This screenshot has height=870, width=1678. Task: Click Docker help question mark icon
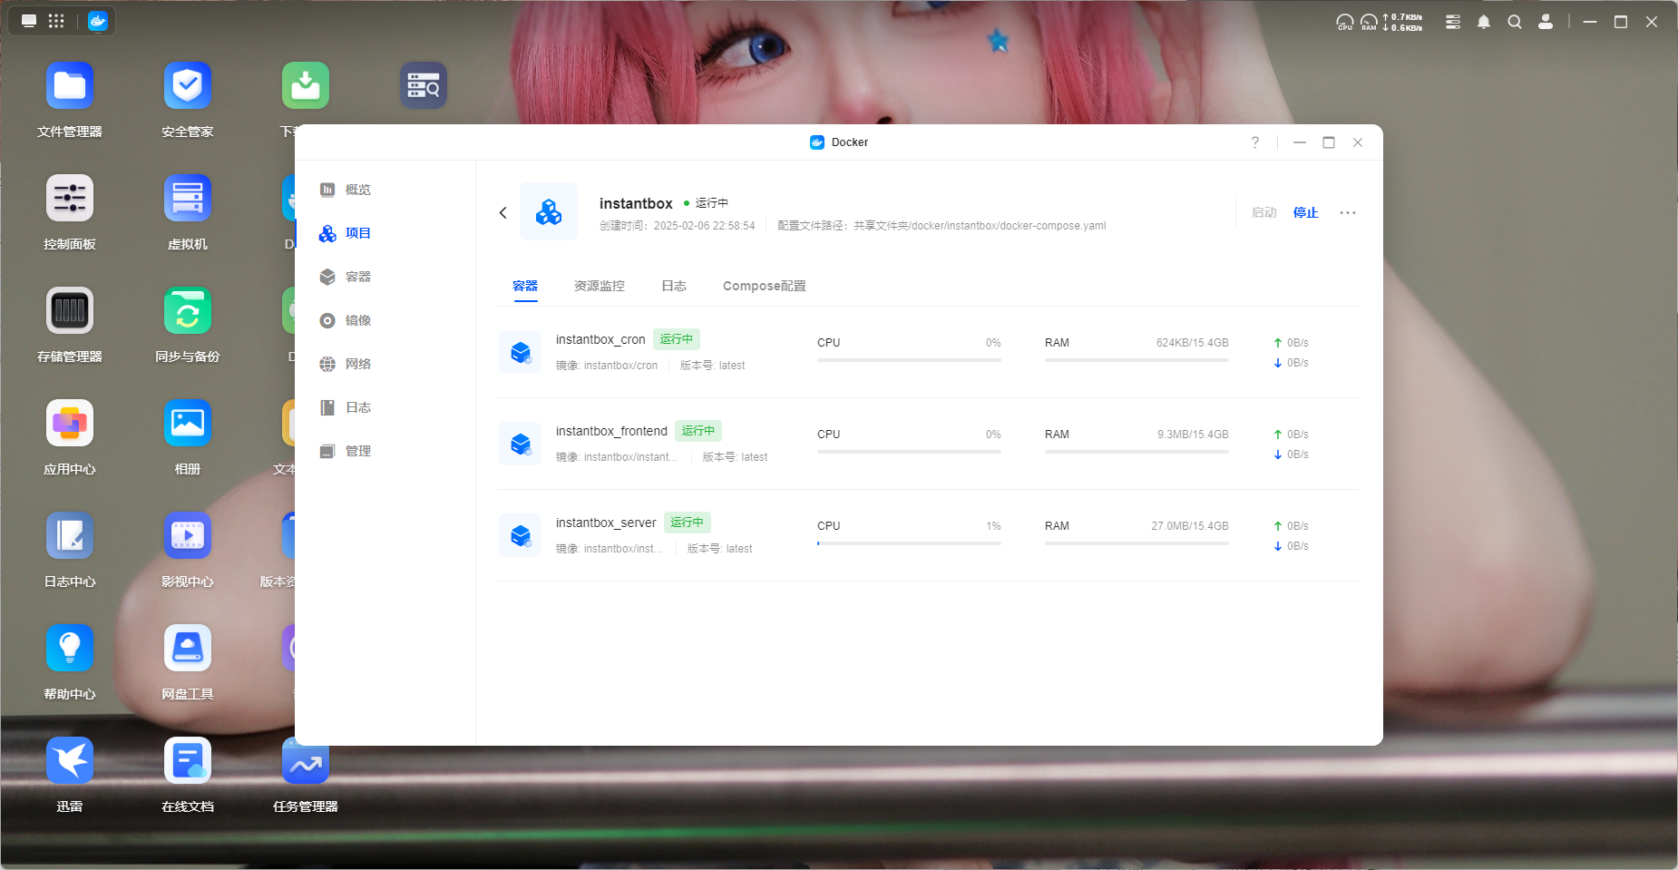1255,142
